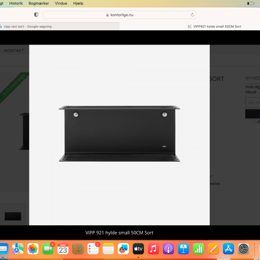Click the Safari privacy shield icon
260x260 pixels.
coord(36,15)
